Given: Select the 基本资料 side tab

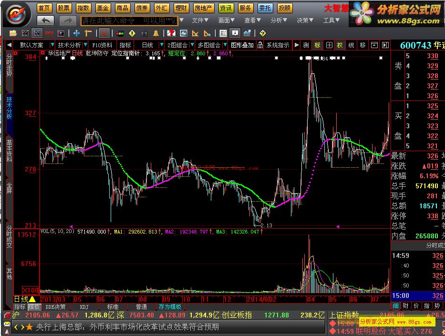Looking at the screenshot, I should click(9, 151).
